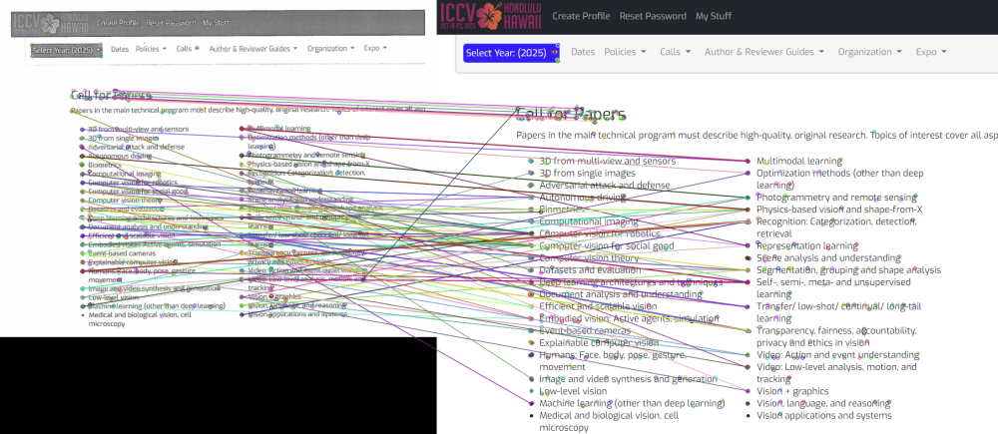Screen dimensions: 998x434
Task: Click 'Biometrics' in the grayscale page
Action: point(105,165)
